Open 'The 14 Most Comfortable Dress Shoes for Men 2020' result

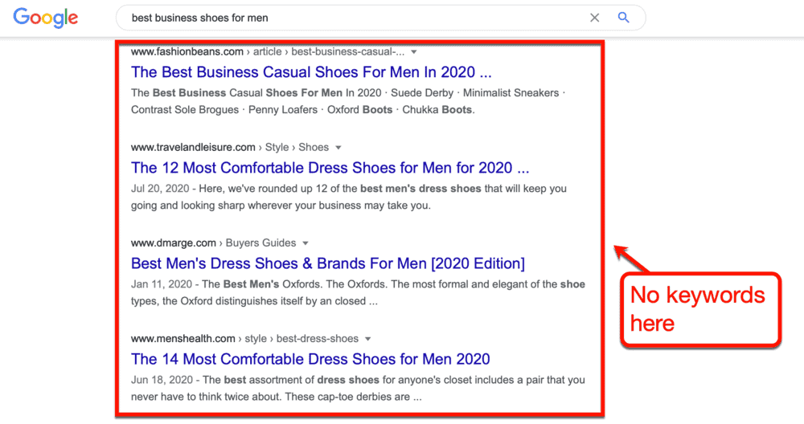click(310, 360)
